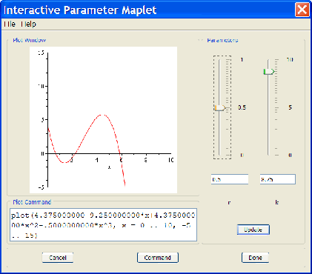Click the k slider track near 5

point(268,107)
